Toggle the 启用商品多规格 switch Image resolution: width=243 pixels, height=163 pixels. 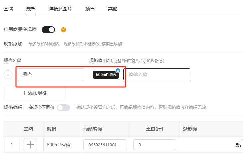[x=48, y=30]
